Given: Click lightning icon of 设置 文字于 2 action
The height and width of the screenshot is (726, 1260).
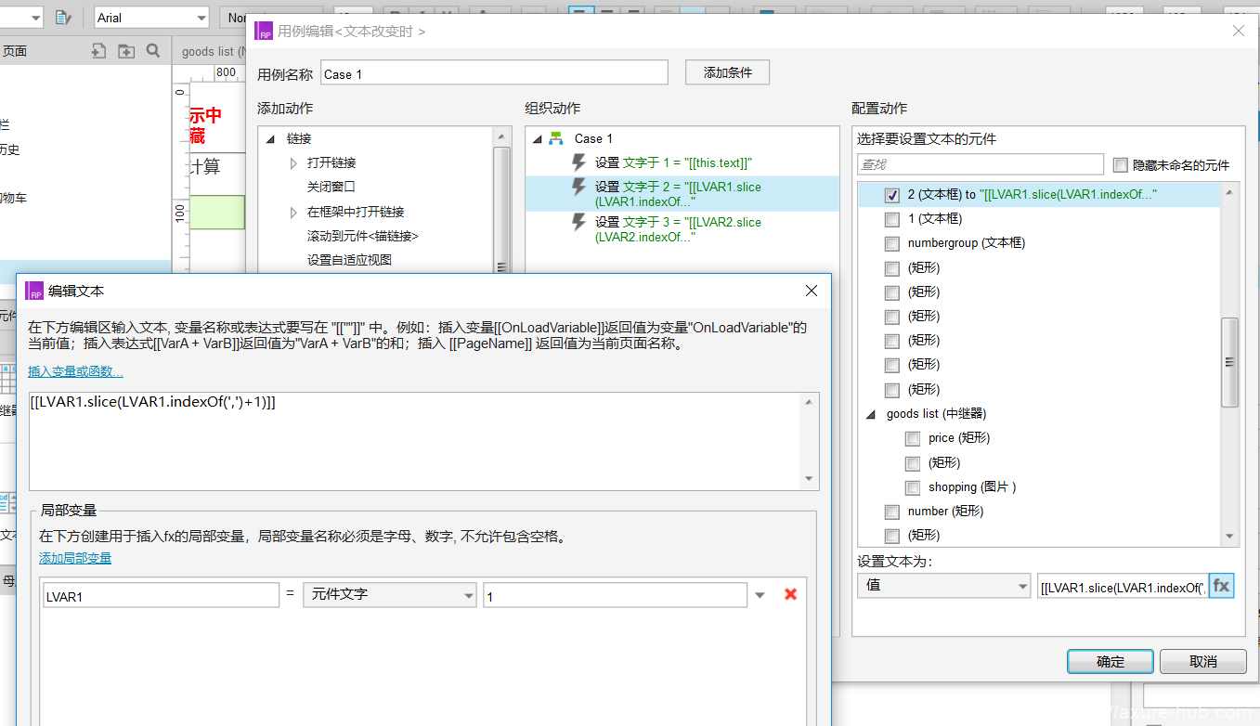Looking at the screenshot, I should pyautogui.click(x=579, y=188).
